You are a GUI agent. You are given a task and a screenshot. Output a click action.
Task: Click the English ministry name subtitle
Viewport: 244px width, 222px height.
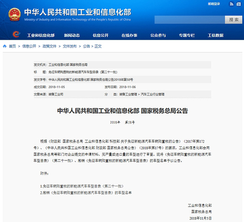[78, 20]
